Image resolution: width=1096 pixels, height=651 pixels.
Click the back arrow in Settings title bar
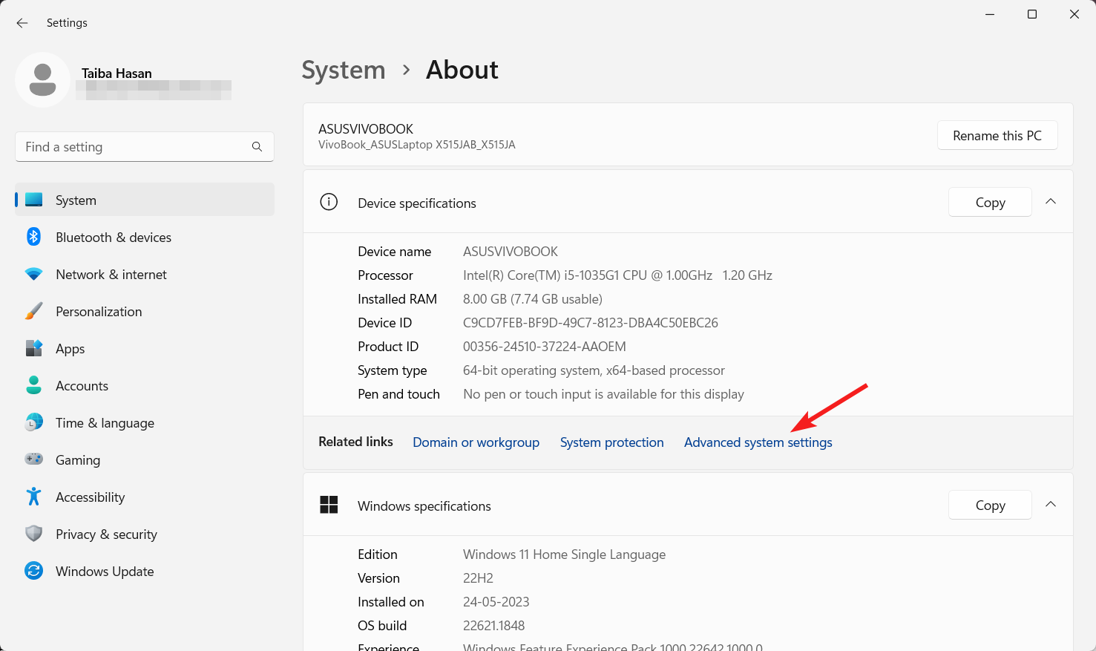(22, 23)
